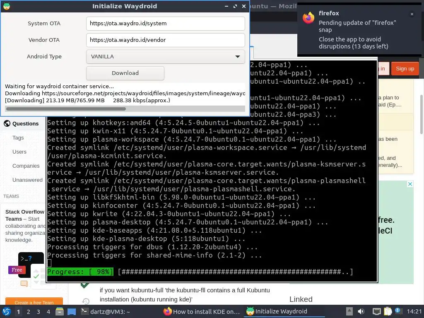Click the network monitor tray icon
Image resolution: width=424 pixels, height=318 pixels.
click(x=376, y=311)
